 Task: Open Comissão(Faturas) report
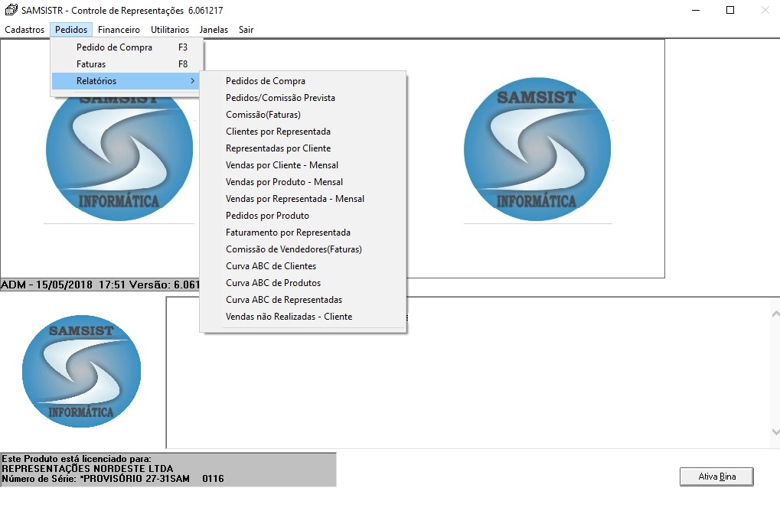[303, 115]
